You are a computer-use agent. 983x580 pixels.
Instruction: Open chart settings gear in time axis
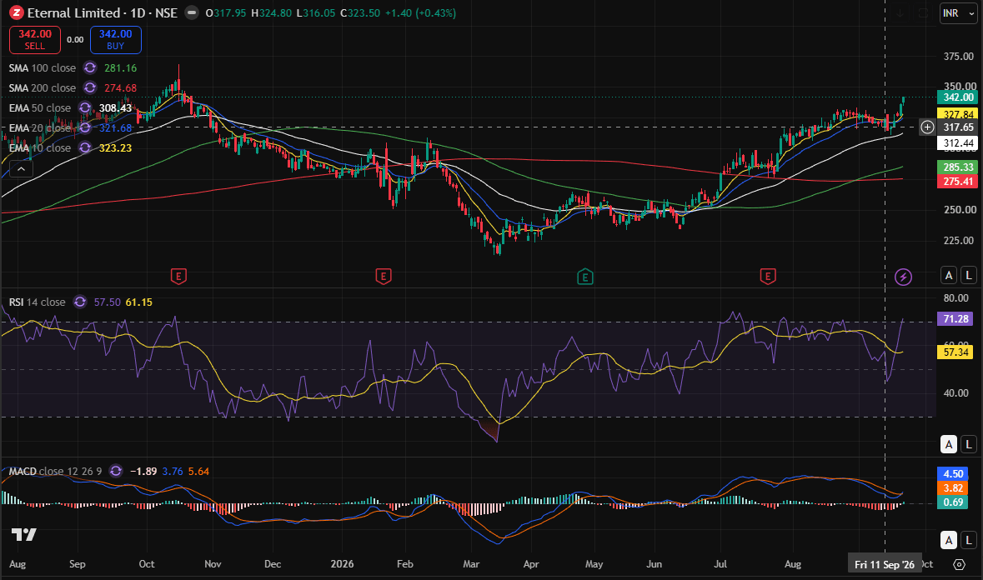pyautogui.click(x=959, y=564)
